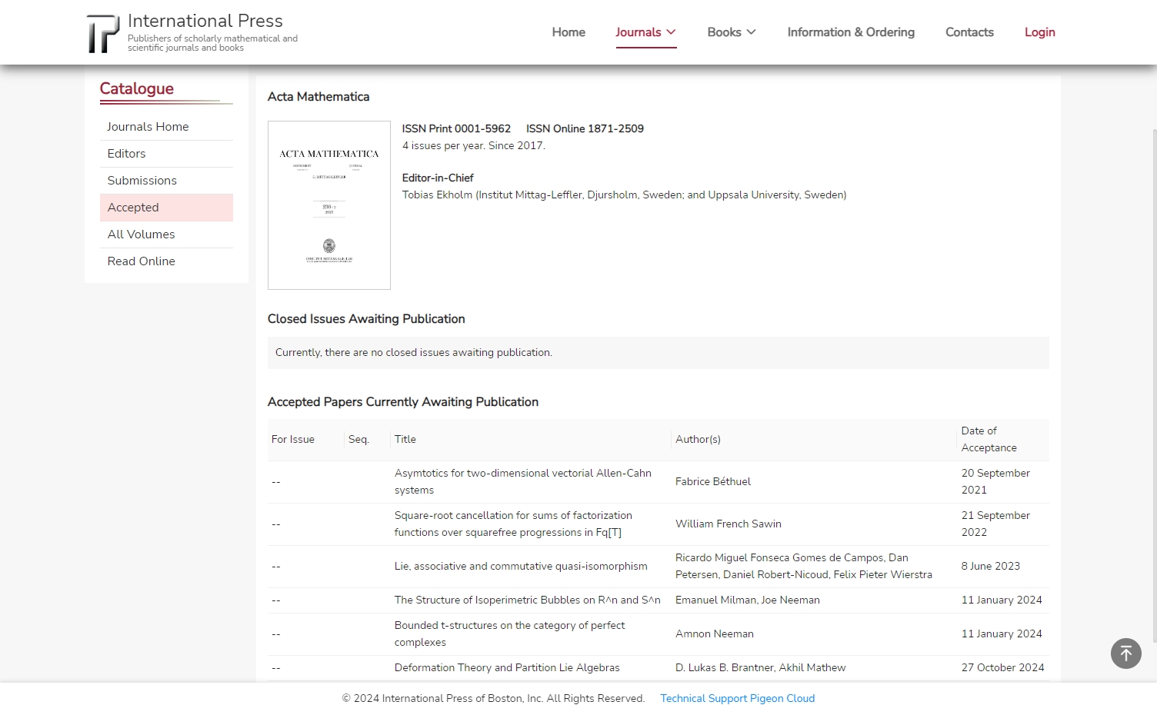
Task: Click the Tobias Ekholm editor line
Action: tap(624, 195)
